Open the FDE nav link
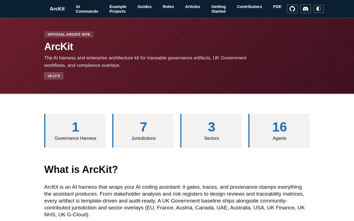Viewport: 354px width, 221px height. tap(277, 7)
